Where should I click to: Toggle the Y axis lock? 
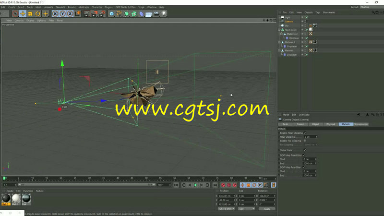pyautogui.click(x=63, y=14)
